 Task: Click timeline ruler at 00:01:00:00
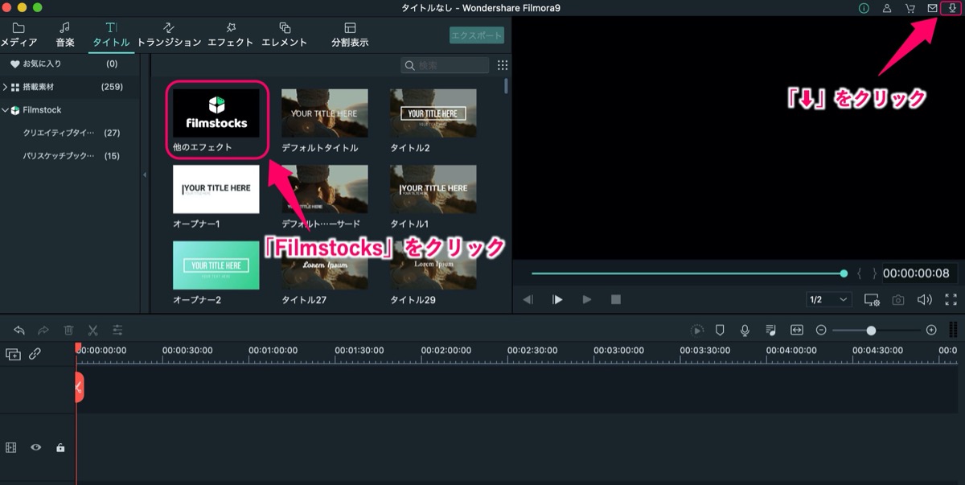coord(273,351)
